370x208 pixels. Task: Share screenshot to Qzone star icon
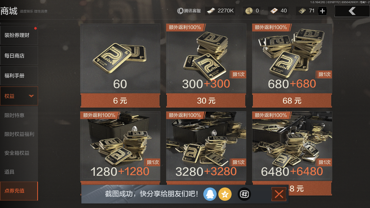pos(225,194)
